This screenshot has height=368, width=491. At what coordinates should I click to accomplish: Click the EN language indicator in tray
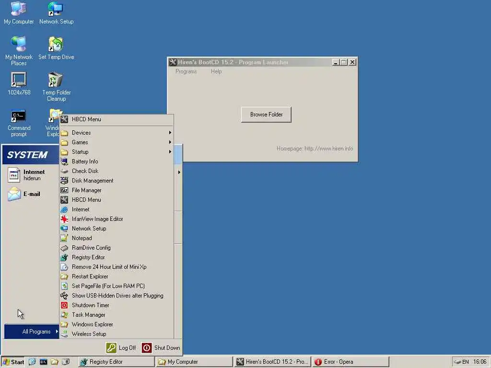(465, 362)
